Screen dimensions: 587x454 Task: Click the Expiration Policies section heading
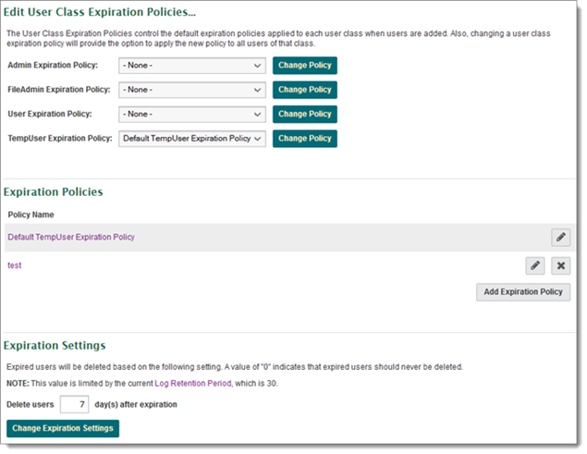54,191
